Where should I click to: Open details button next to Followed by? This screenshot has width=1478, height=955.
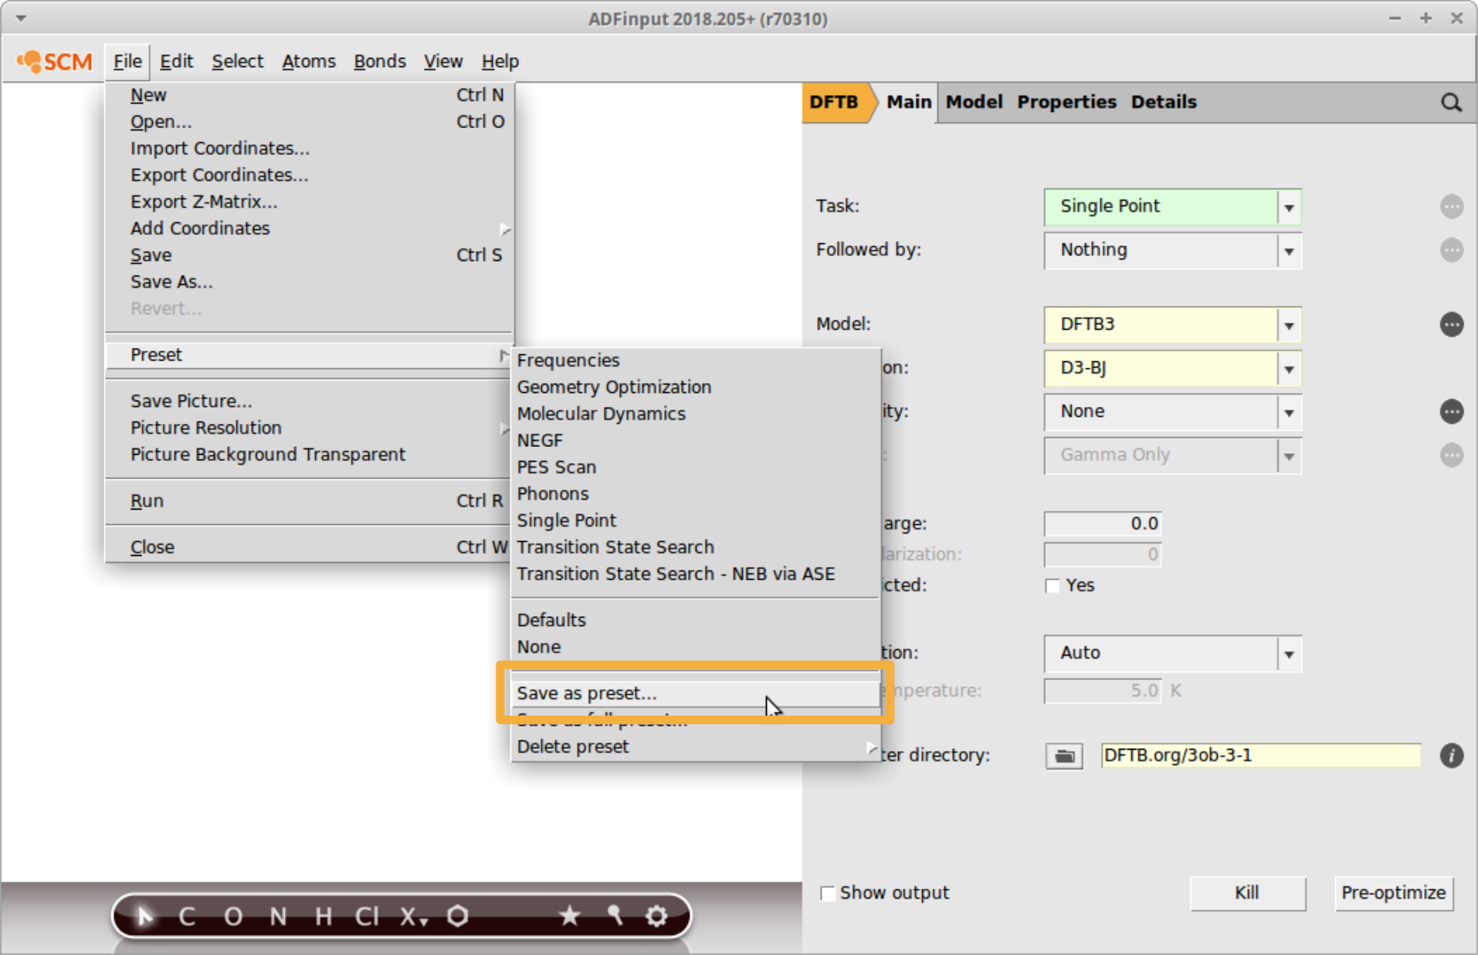[1451, 250]
